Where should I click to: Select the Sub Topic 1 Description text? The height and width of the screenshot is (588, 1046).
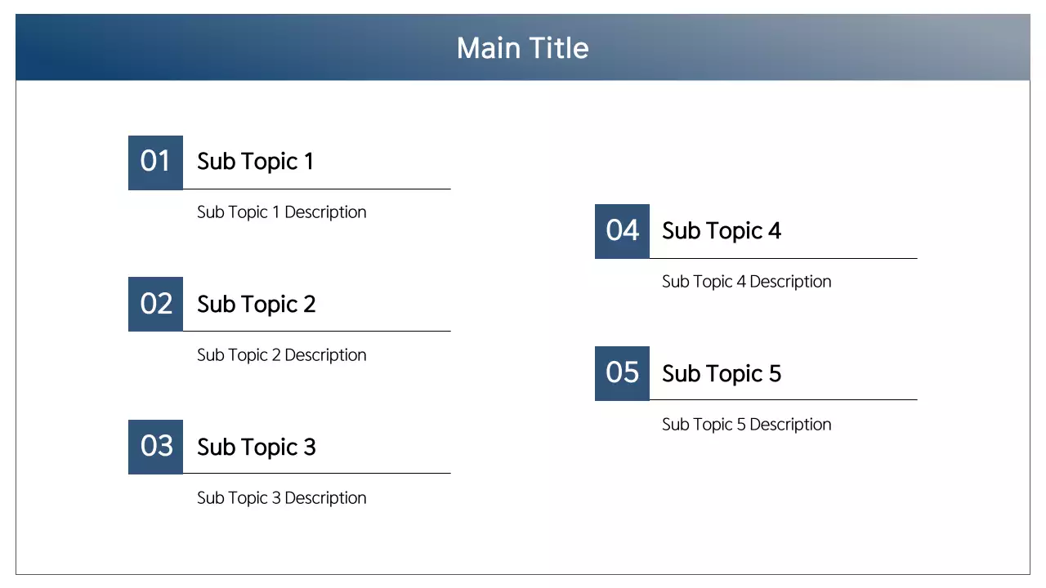pos(281,212)
